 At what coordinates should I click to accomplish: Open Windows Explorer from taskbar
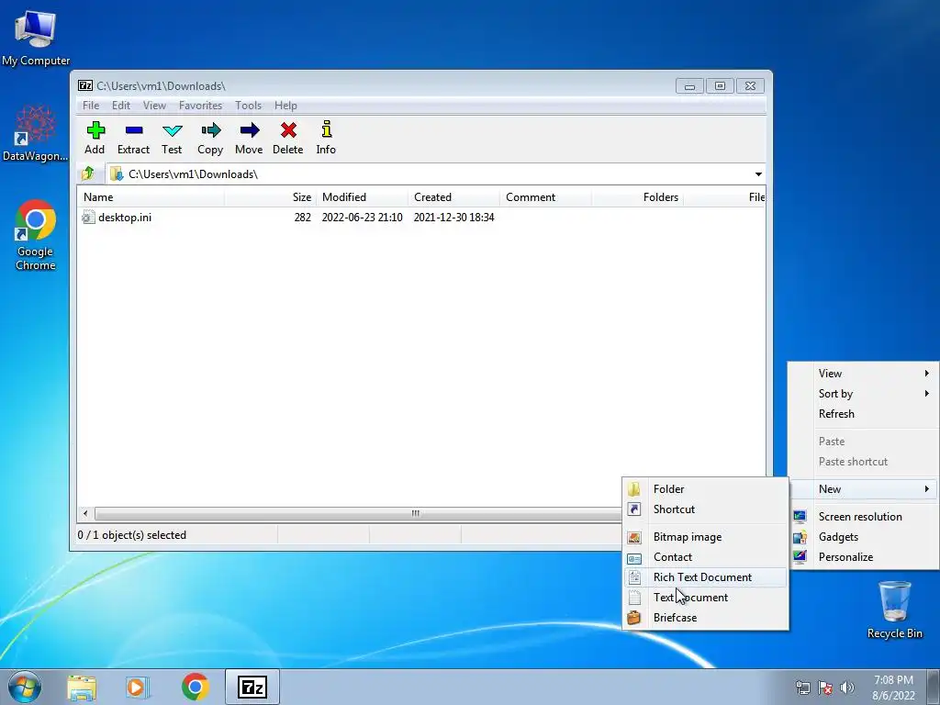tap(82, 688)
